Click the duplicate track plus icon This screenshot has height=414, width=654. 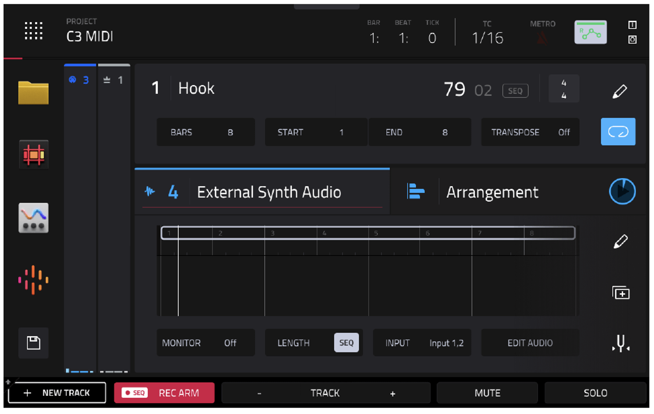point(621,293)
